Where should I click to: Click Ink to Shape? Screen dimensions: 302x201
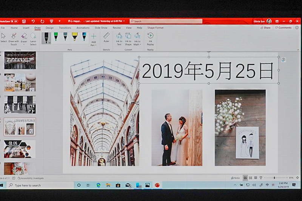(128, 39)
